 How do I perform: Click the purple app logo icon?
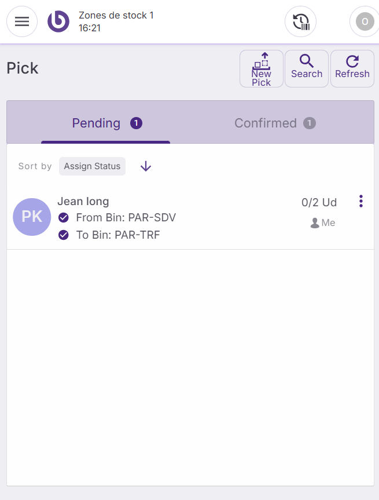click(58, 22)
